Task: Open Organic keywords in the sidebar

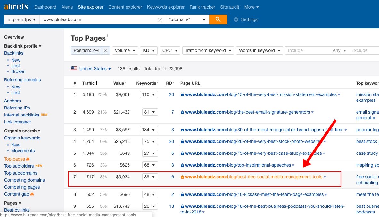Action: (22, 138)
